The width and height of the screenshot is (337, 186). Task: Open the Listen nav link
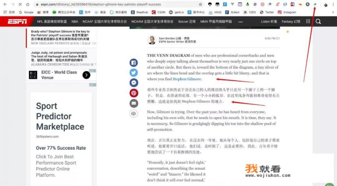pos(269,22)
